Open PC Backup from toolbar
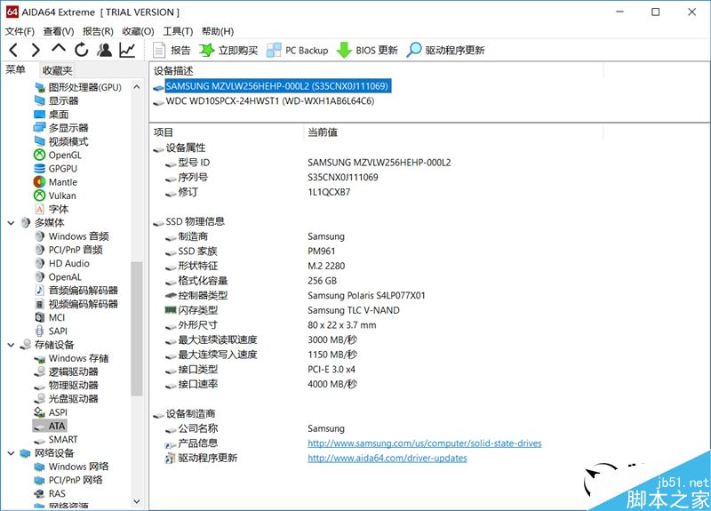The width and height of the screenshot is (711, 511). (x=298, y=50)
